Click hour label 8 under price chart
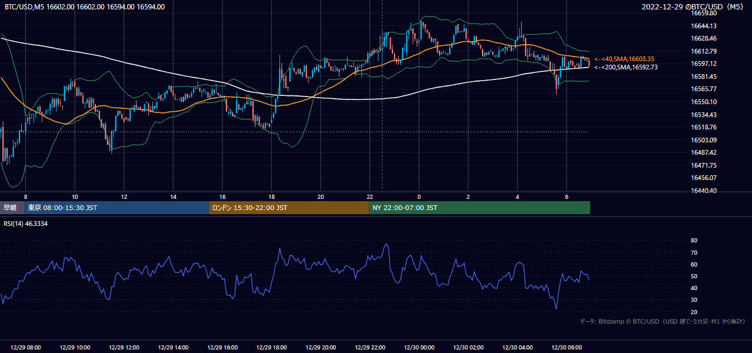 [25, 197]
